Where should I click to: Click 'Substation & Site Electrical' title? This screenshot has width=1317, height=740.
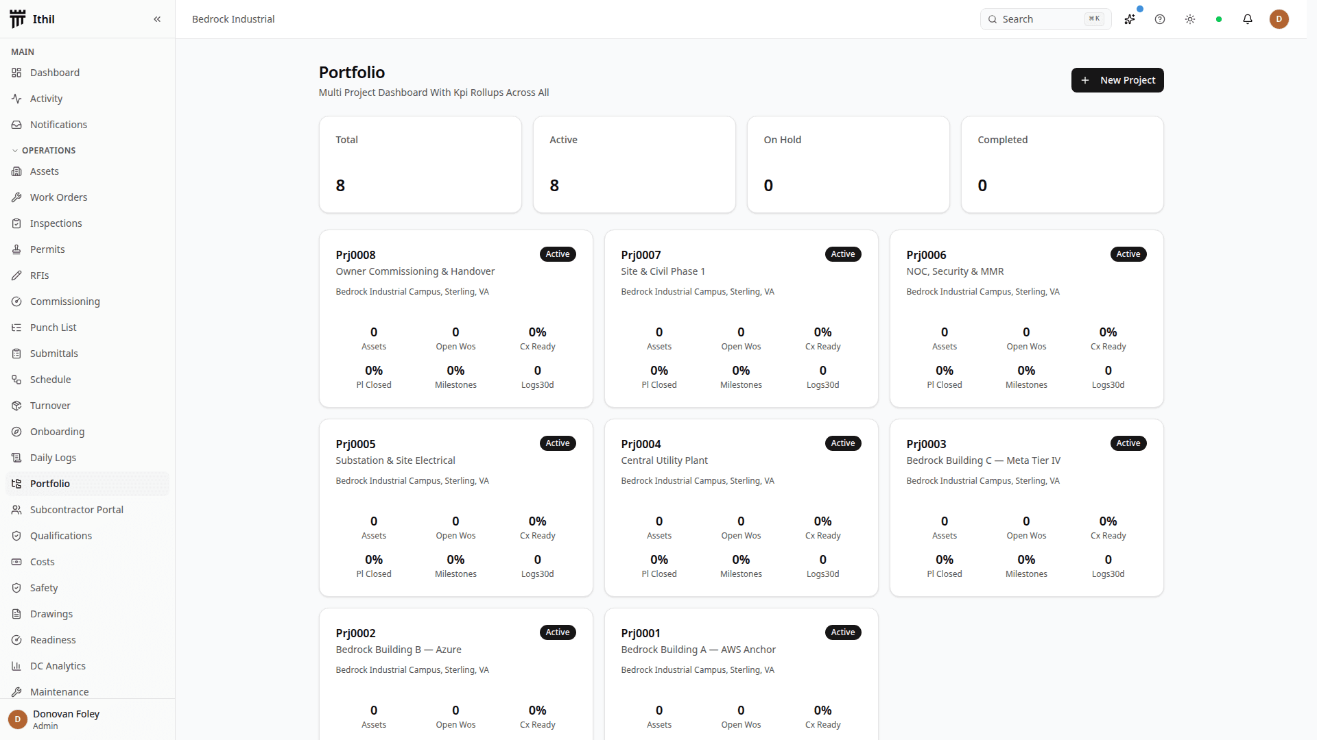click(x=395, y=460)
